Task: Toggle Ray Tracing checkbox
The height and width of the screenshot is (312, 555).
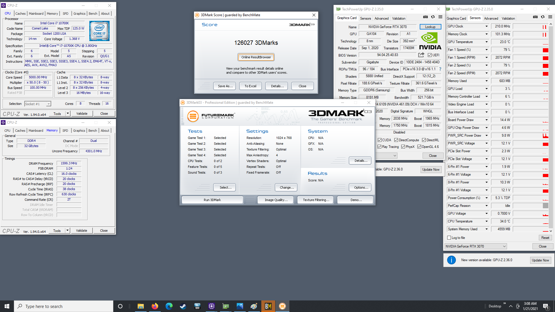Action: click(x=379, y=147)
